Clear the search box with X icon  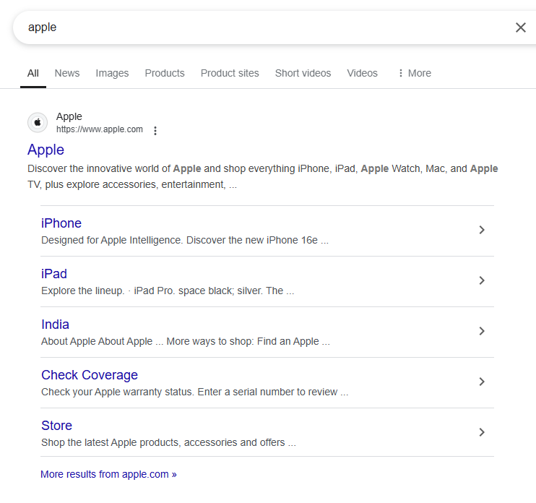(x=520, y=27)
